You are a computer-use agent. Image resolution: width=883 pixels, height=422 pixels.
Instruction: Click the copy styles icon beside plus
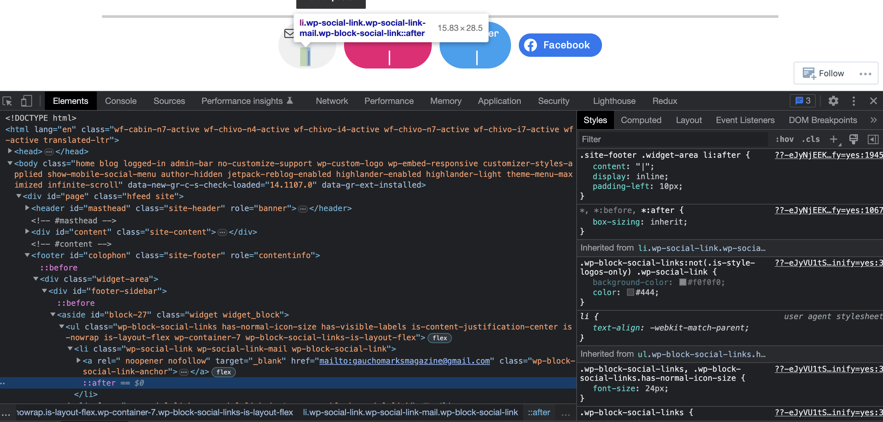pos(854,139)
